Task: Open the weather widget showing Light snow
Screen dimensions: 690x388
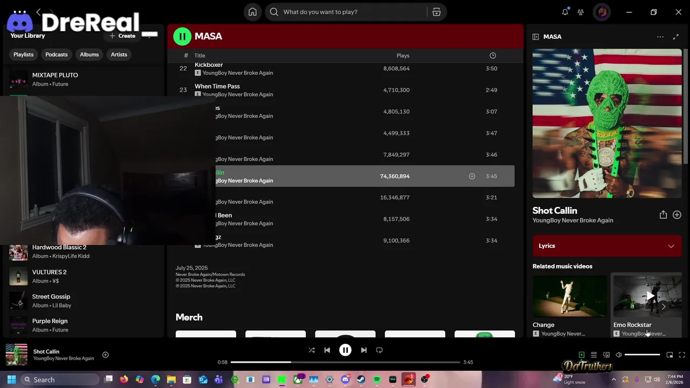Action: 570,379
